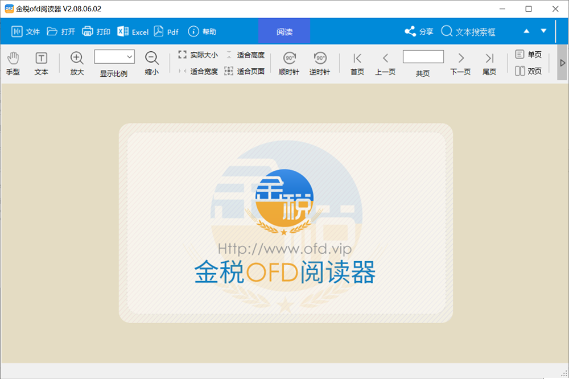The image size is (569, 379).
Task: Expand the right side panel arrow
Action: point(563,64)
